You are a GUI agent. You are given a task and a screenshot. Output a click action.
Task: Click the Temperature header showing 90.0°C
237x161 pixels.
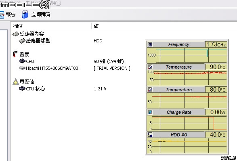178,67
